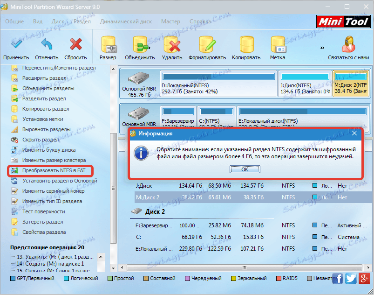Open the Раздел menu
This screenshot has width=374, height=295.
coord(82,21)
